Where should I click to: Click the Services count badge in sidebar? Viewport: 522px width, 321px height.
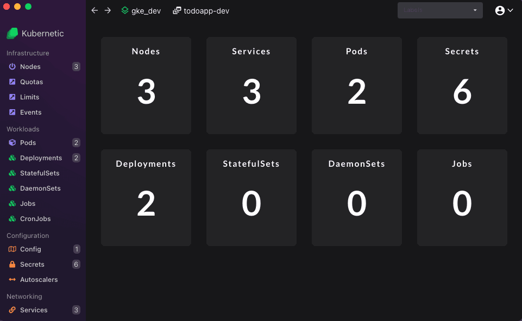(x=76, y=310)
